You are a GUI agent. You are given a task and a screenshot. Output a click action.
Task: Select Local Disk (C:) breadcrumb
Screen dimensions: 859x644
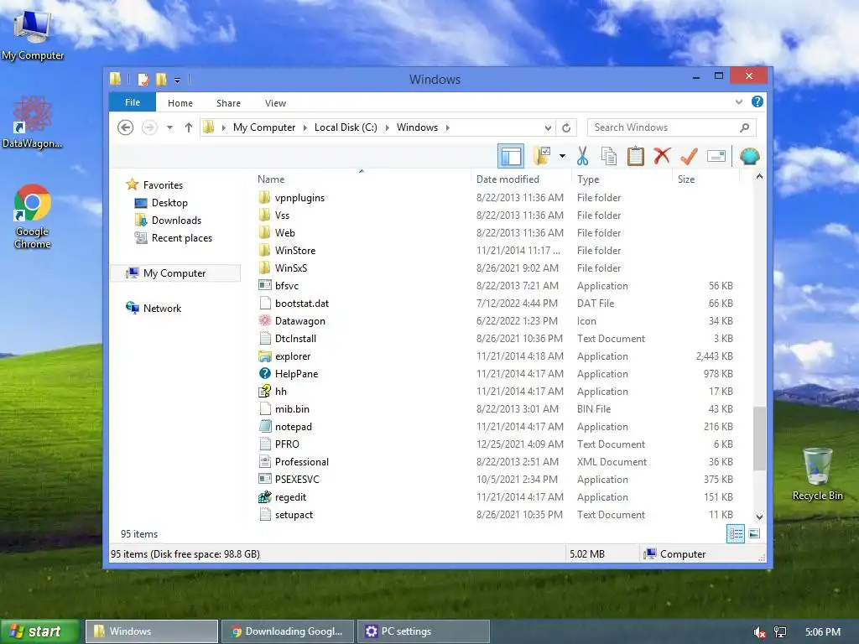coord(346,127)
